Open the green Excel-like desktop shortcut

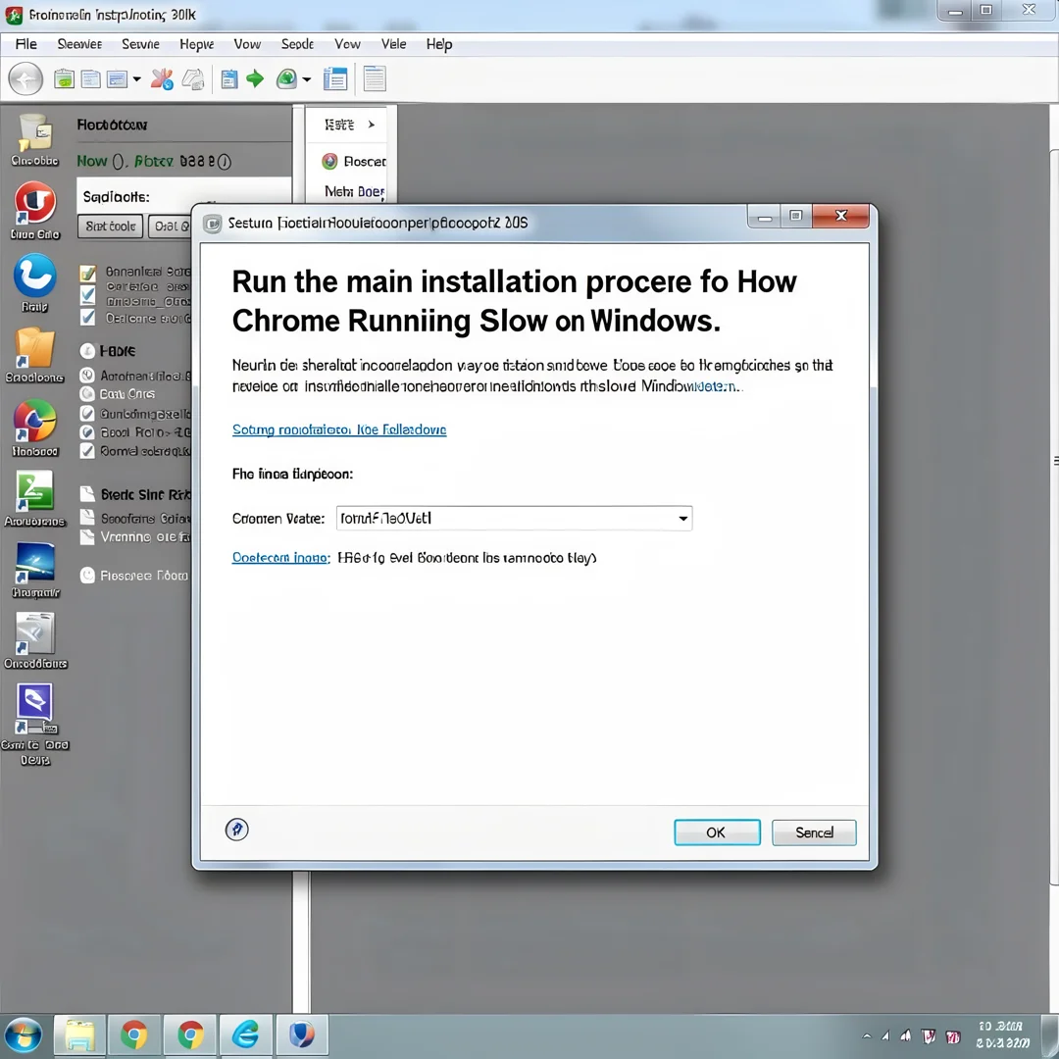35,498
